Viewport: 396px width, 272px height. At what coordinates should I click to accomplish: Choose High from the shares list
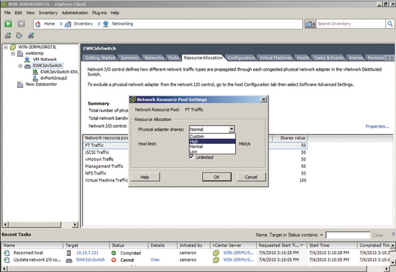pyautogui.click(x=212, y=141)
